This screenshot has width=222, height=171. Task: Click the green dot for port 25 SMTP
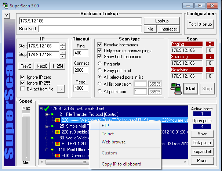(52, 126)
